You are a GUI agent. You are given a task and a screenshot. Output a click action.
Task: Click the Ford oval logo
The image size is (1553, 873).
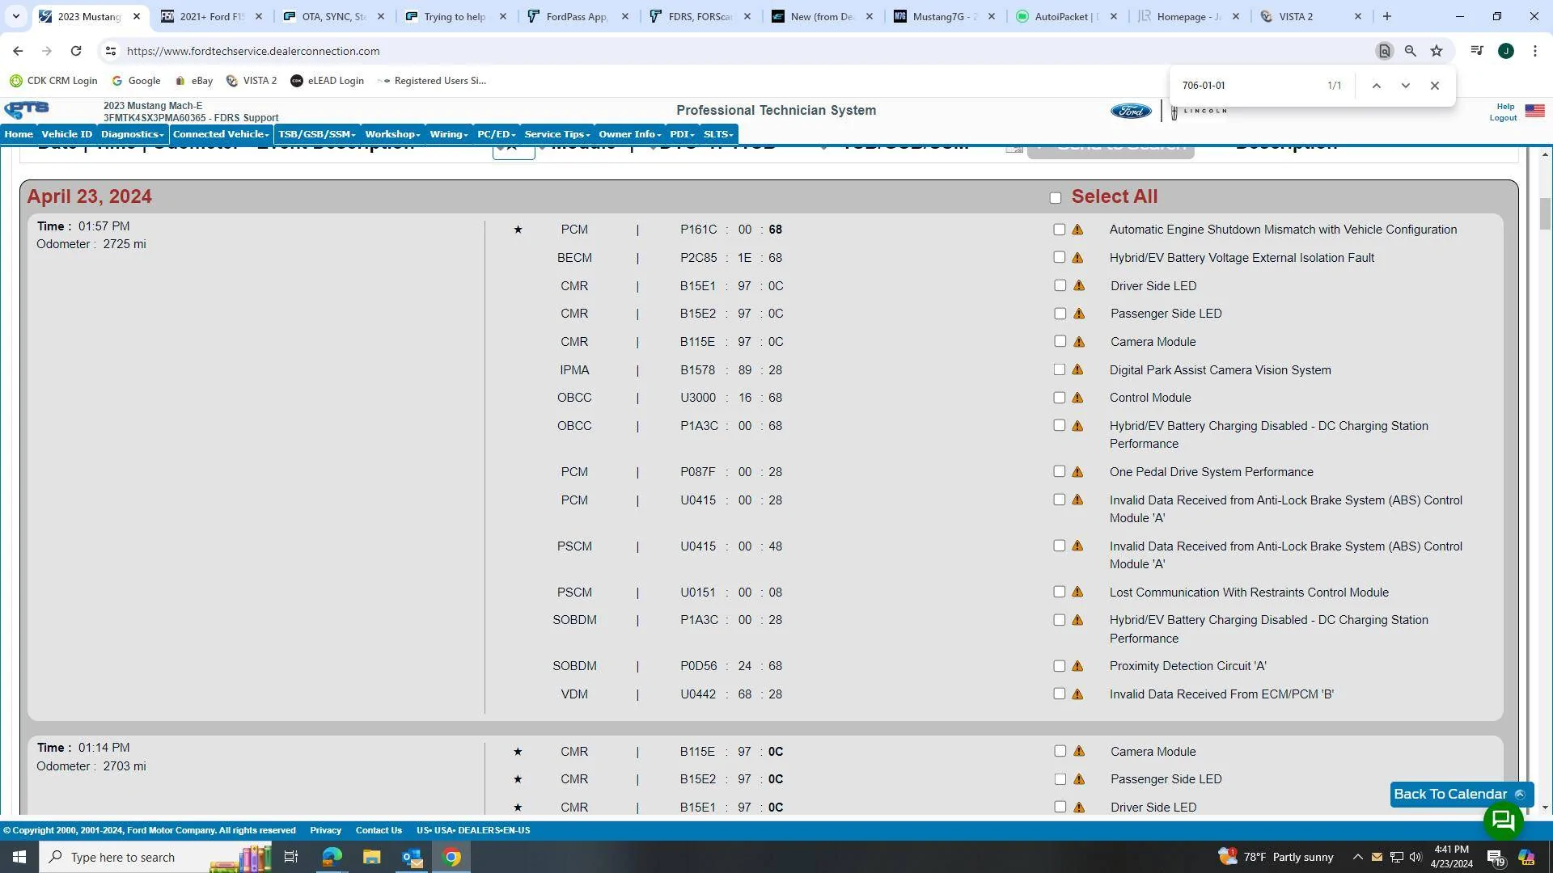(1131, 111)
